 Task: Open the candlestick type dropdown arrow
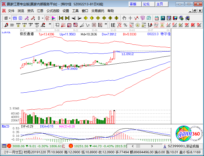pyautogui.click(x=43, y=18)
